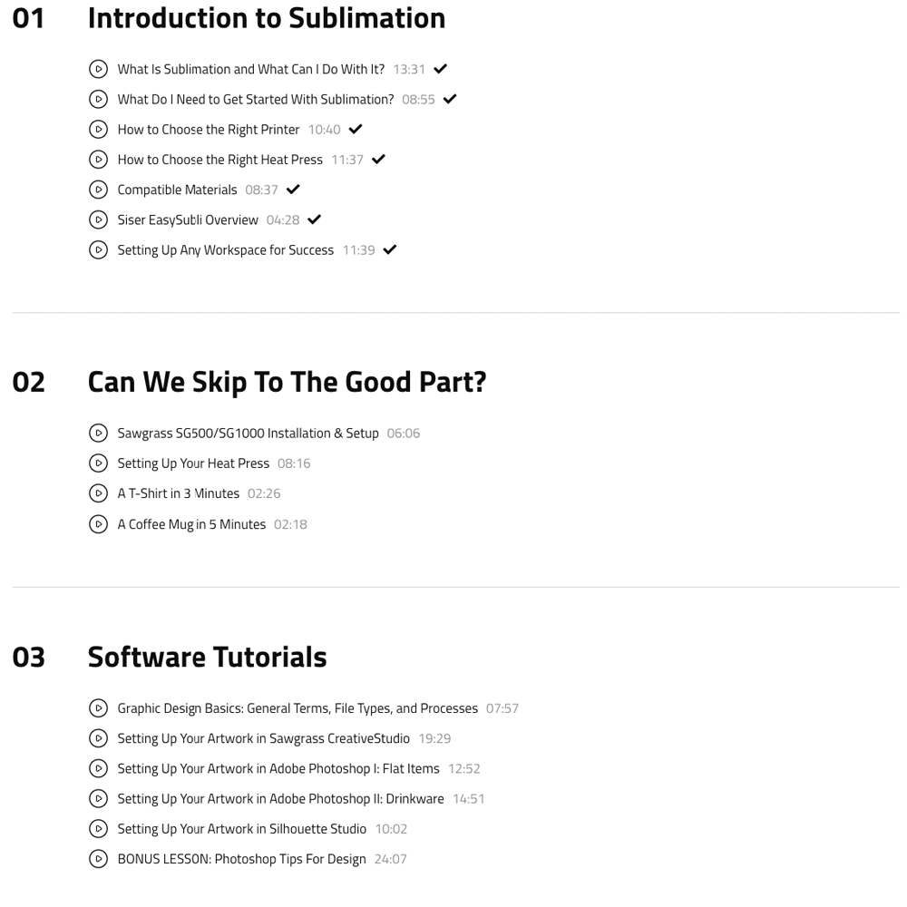This screenshot has width=907, height=907.
Task: Click play icon for Graphic Design Basics lesson
Action: pyautogui.click(x=98, y=708)
